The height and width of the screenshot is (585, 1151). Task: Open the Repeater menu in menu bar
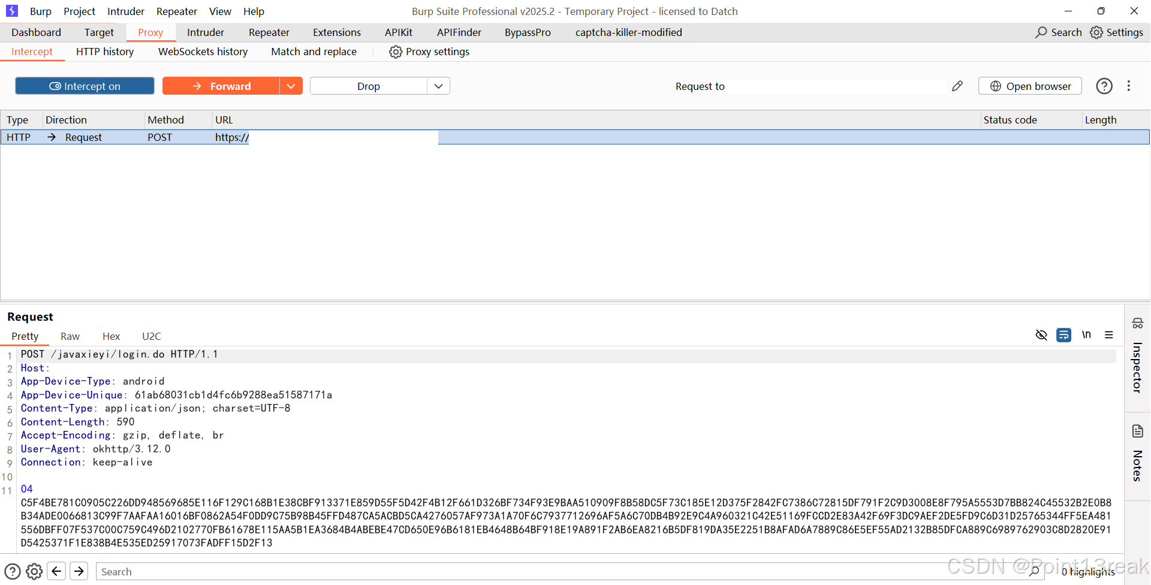(x=177, y=11)
